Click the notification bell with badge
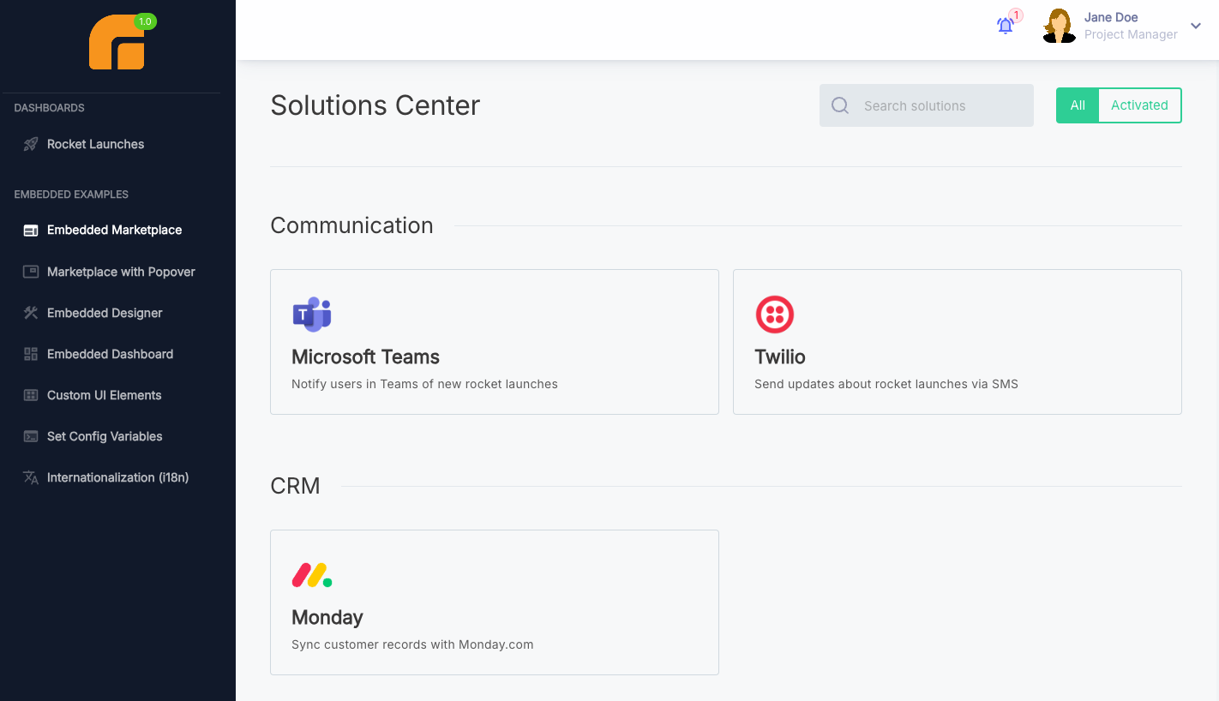 [x=1005, y=26]
